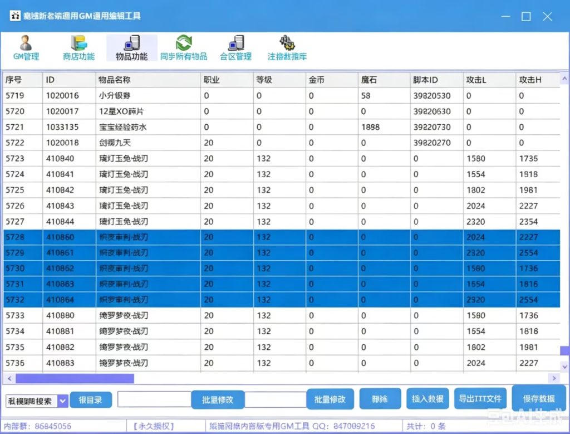Click the export TXT file button
Image resolution: width=570 pixels, height=434 pixels.
pos(480,399)
